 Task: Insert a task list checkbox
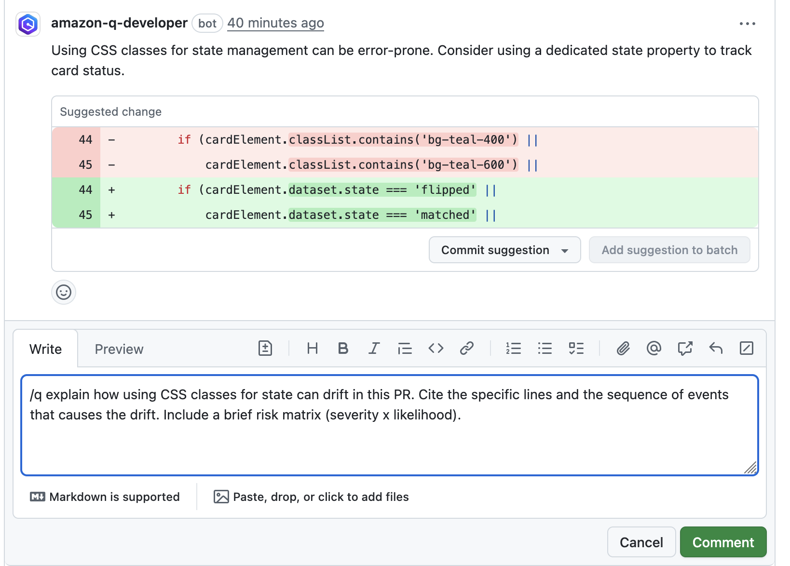pos(576,348)
